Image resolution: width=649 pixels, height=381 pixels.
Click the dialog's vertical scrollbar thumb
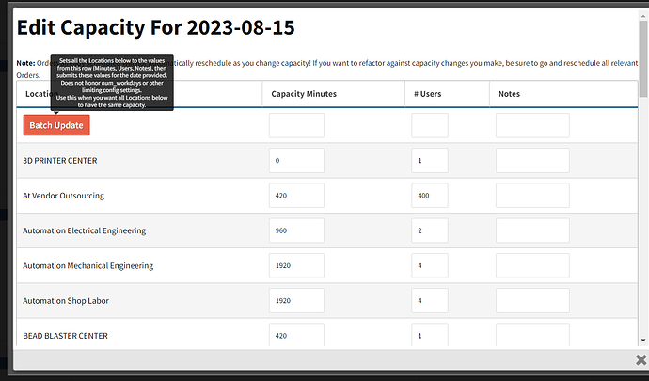pyautogui.click(x=642, y=59)
